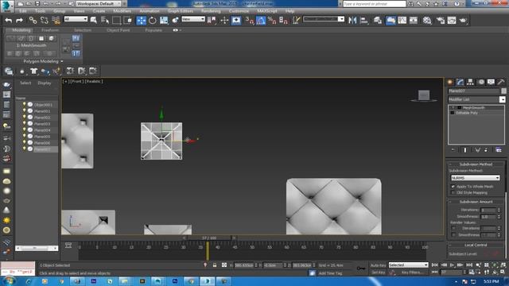Adjust the Iterations spinner arrows
The image size is (509, 286).
499,210
